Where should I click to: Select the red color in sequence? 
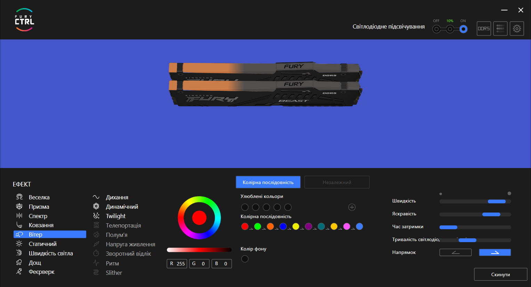[245, 226]
